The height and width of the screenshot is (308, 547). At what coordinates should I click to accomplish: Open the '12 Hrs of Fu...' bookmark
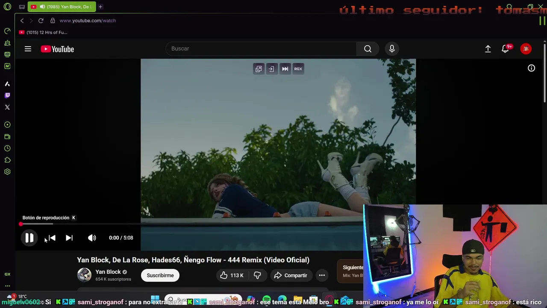click(43, 33)
